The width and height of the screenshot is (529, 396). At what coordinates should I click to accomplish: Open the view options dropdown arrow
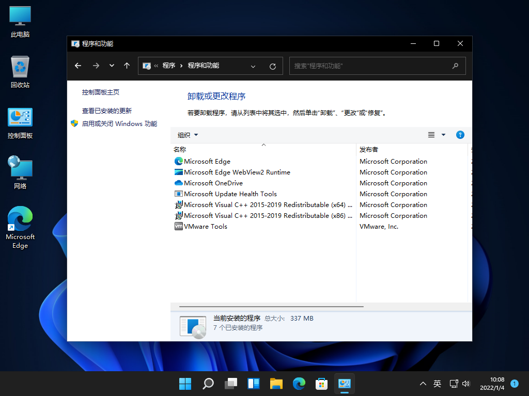[x=443, y=135]
